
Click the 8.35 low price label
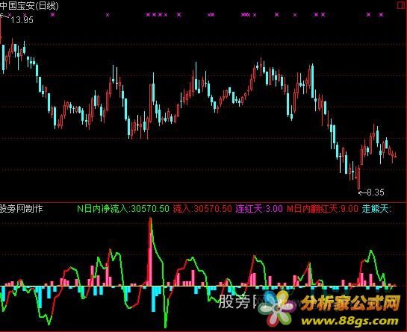pyautogui.click(x=376, y=192)
